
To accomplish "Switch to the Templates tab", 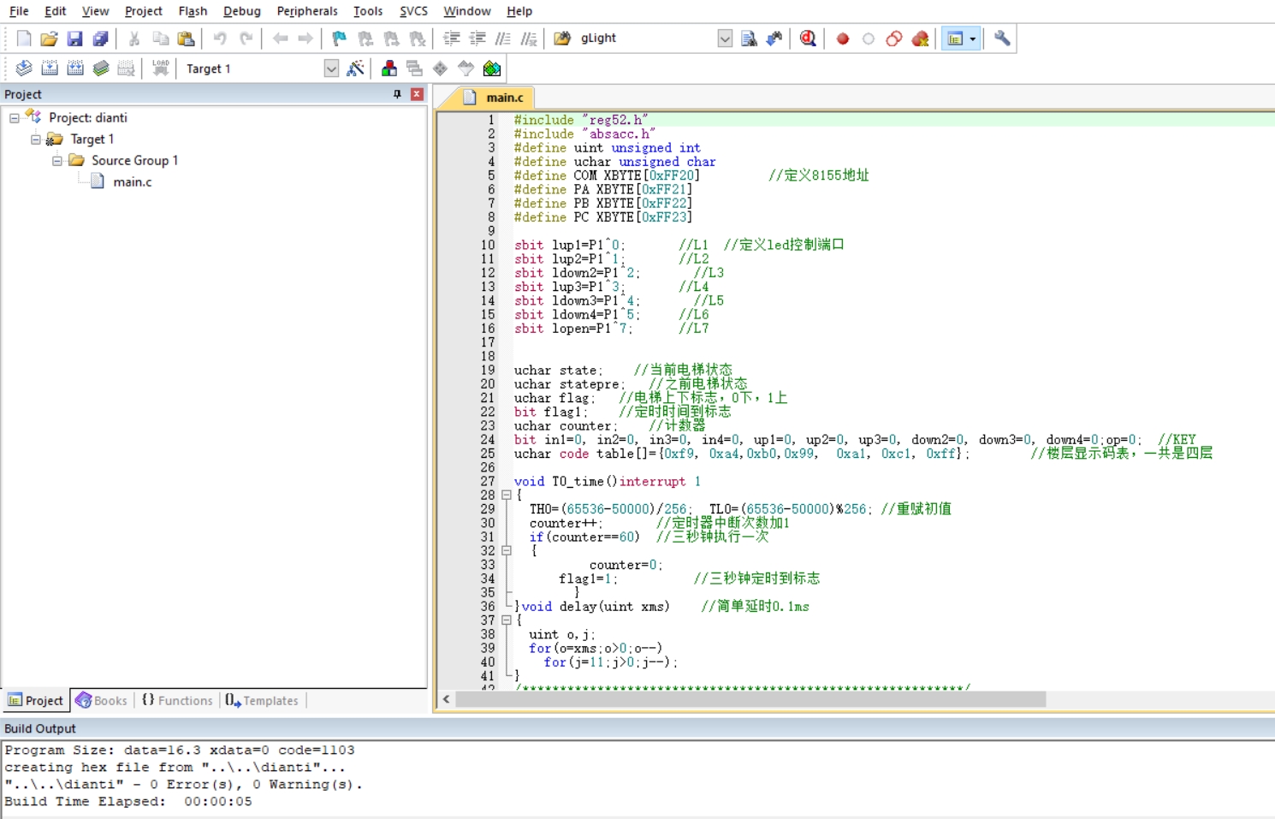I will [262, 700].
